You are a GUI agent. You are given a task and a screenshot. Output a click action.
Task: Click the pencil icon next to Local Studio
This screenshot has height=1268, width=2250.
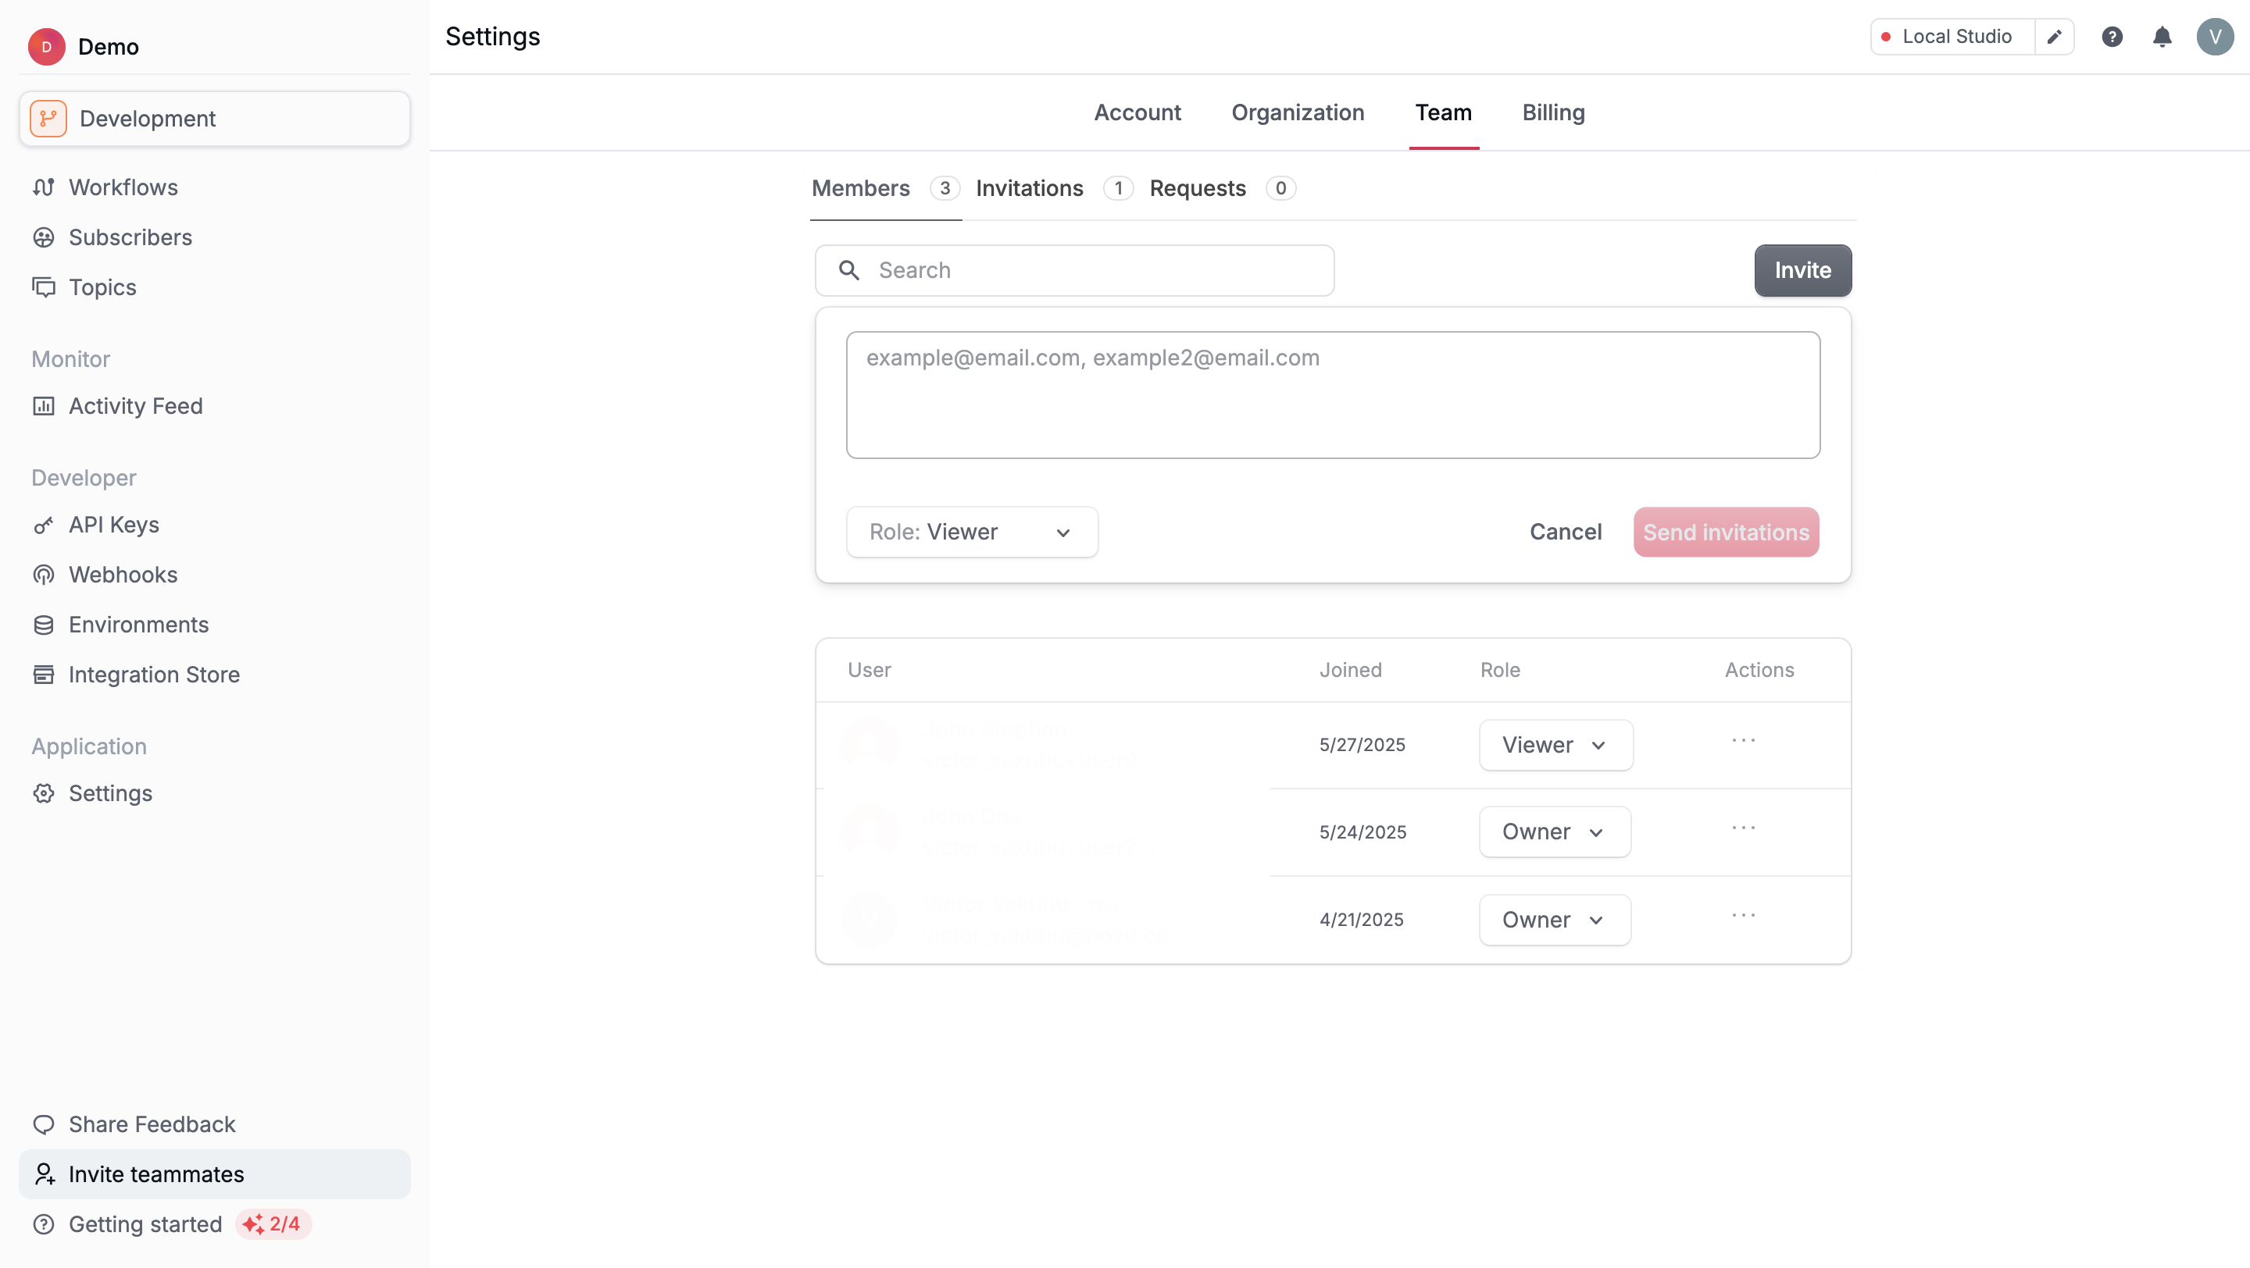(x=2055, y=37)
